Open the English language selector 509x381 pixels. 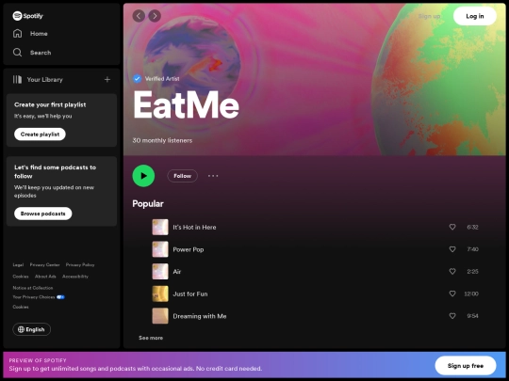pyautogui.click(x=31, y=329)
